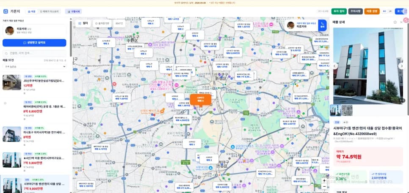Favorite star on 에어비앤비(민박) listing
Image resolution: width=409 pixels, height=193 pixels.
tap(5, 103)
